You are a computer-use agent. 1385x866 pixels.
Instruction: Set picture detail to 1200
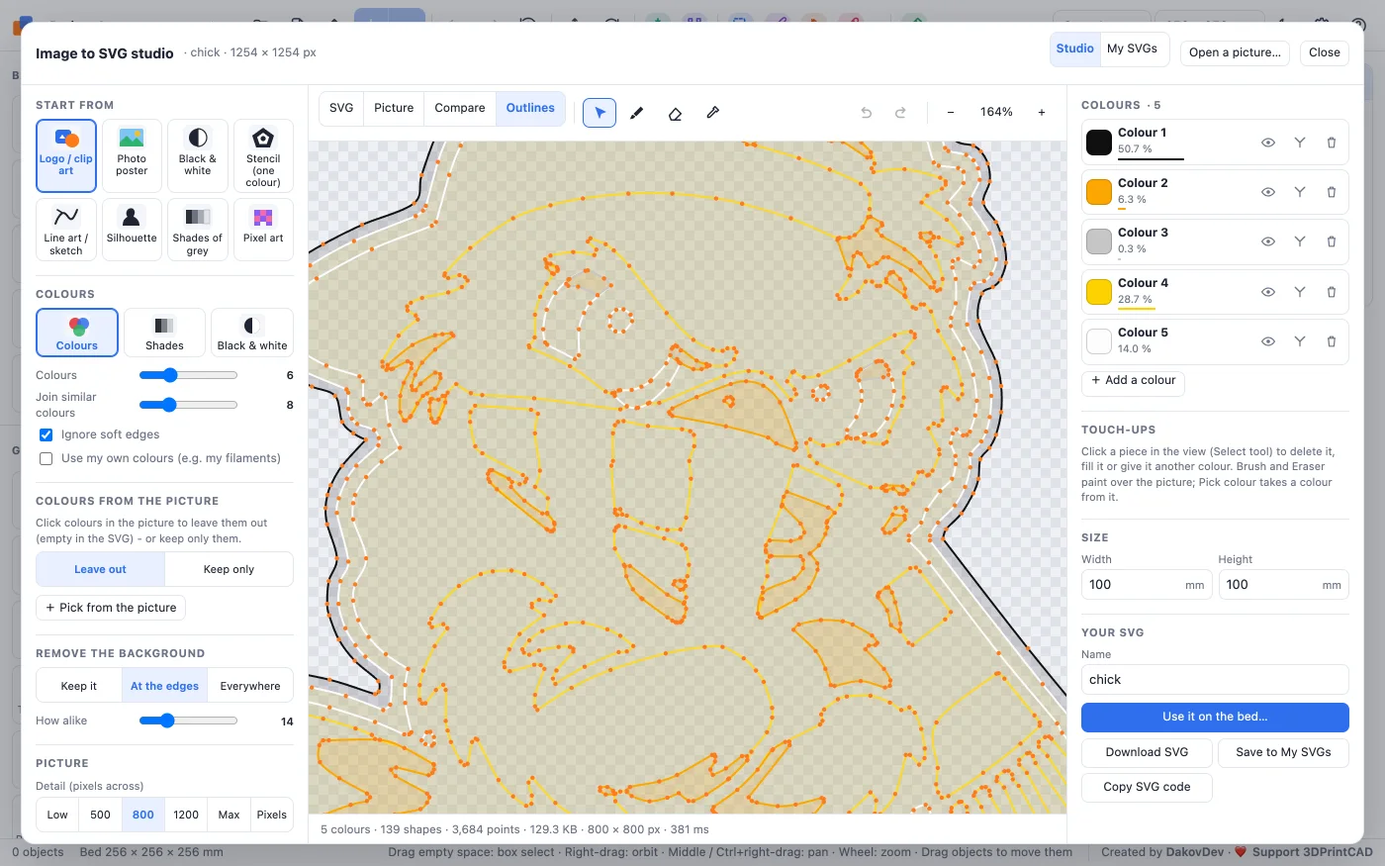pyautogui.click(x=186, y=815)
